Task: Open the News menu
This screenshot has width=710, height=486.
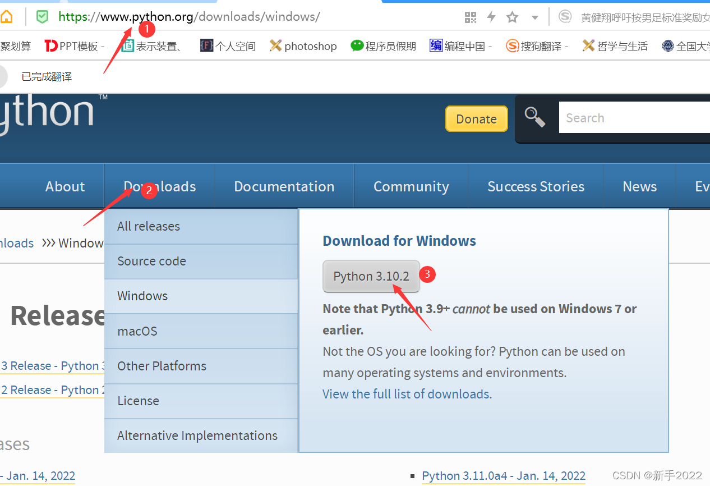Action: tap(640, 187)
